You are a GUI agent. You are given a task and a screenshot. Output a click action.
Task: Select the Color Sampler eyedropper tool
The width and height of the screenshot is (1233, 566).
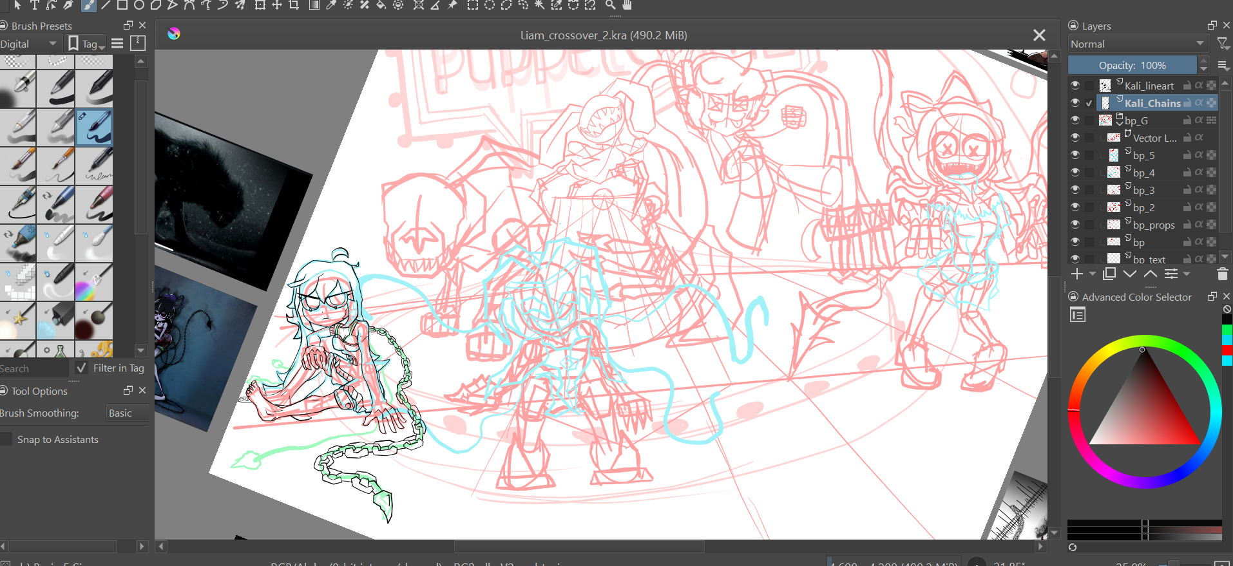click(x=331, y=5)
